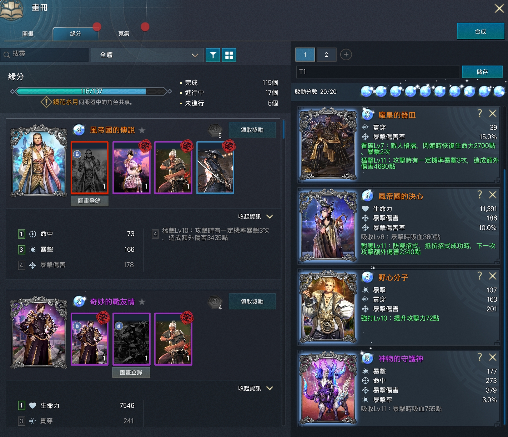Screen dimensions: 508x437
Task: Open help question mark for 野心分子
Action: pyautogui.click(x=479, y=276)
